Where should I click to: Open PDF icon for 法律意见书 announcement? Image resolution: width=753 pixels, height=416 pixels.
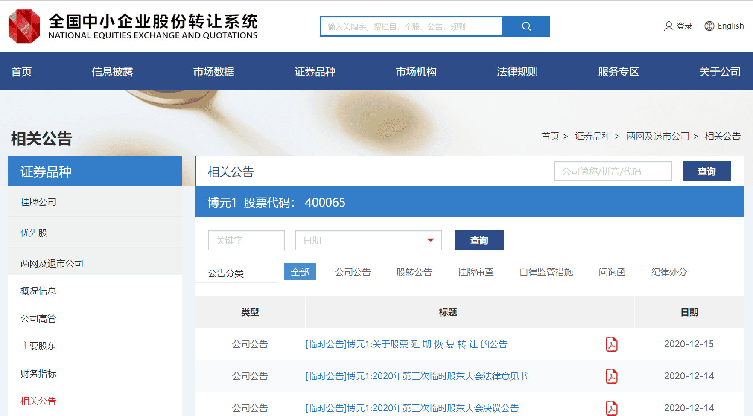coord(611,376)
